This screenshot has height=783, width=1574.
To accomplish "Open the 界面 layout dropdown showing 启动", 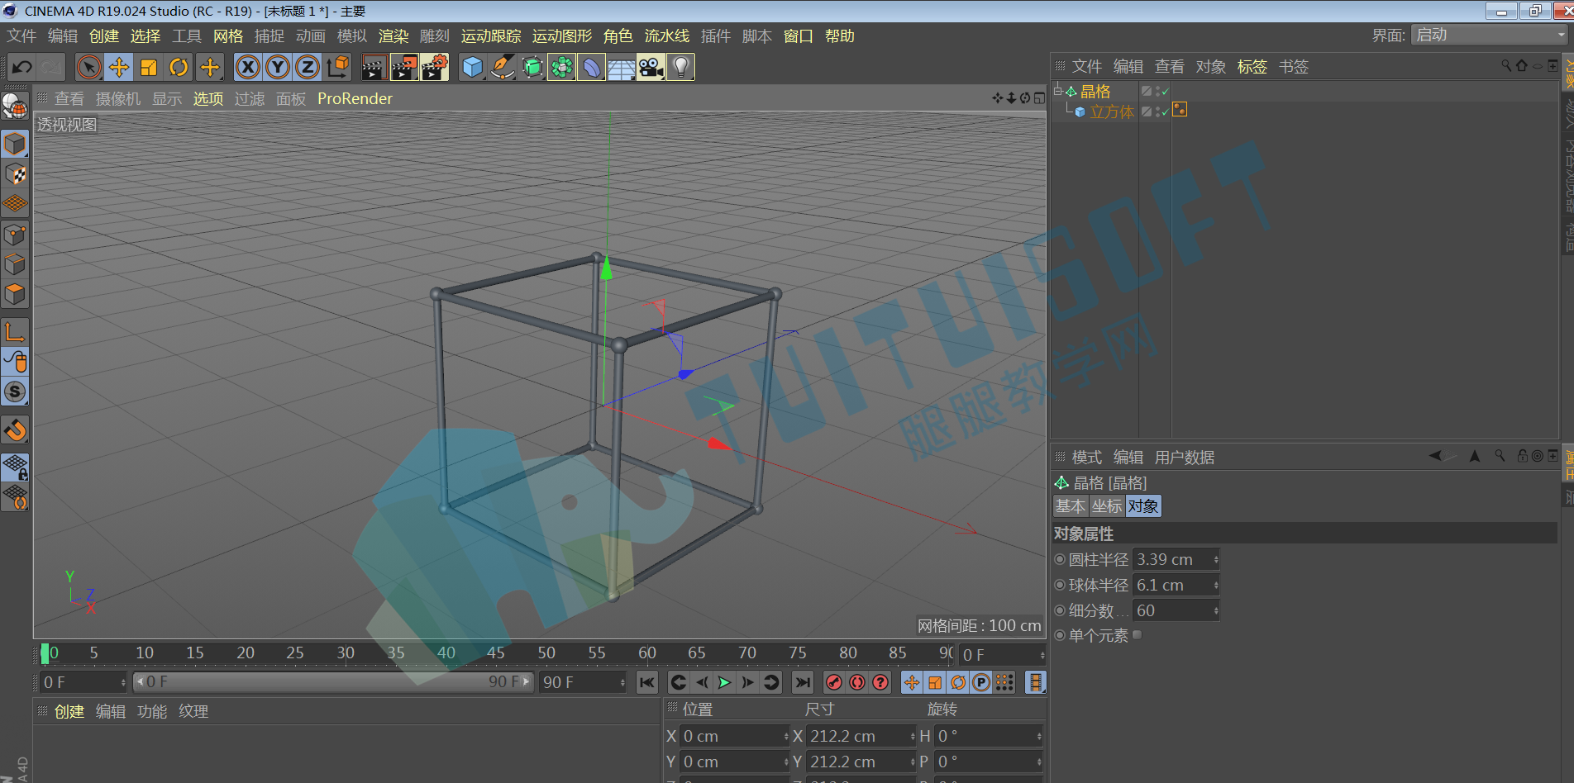I will point(1490,35).
